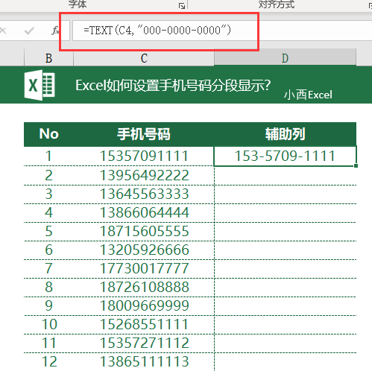Click the '辅助列' header cell
This screenshot has width=372, height=371.
coord(285,134)
